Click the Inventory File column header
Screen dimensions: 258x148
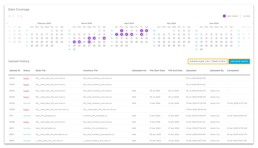90,71
